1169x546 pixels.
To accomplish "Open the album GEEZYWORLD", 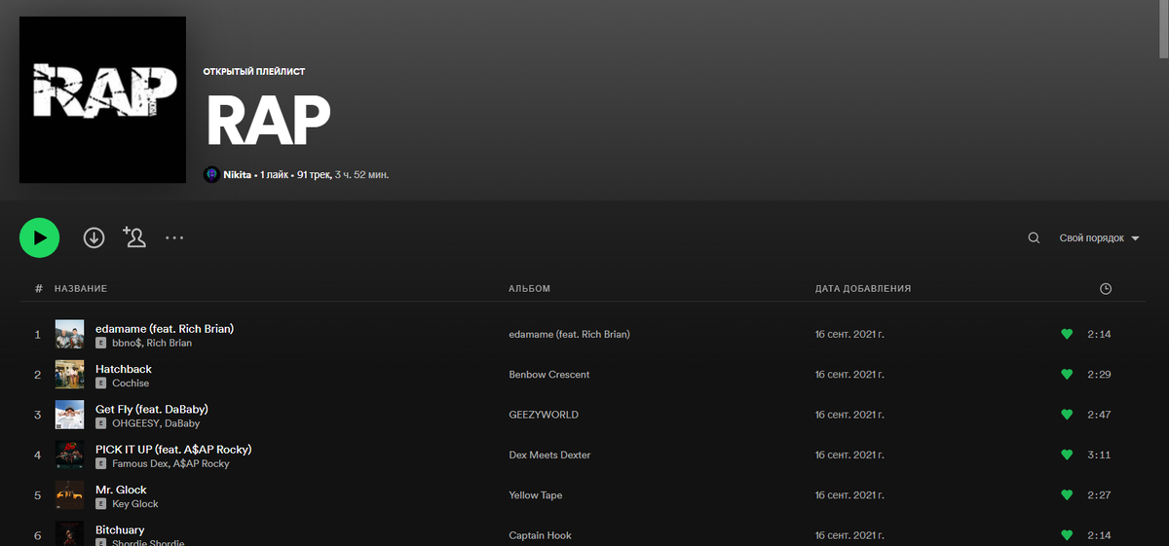I will pyautogui.click(x=544, y=415).
